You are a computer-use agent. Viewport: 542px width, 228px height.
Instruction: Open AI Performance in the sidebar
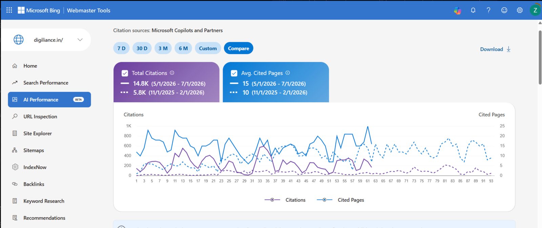pyautogui.click(x=49, y=100)
